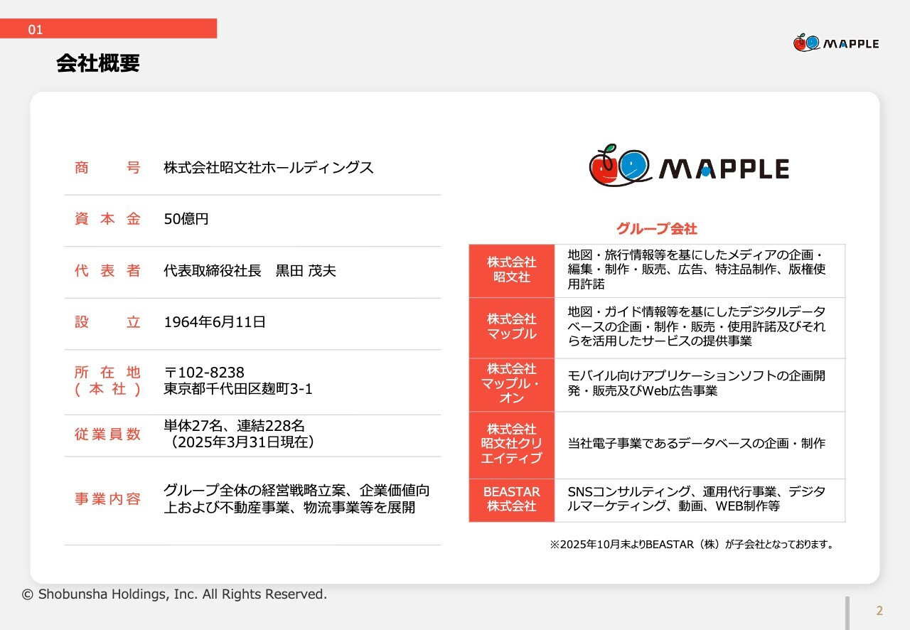Viewport: 910px width, 630px height.
Task: Select the red 株式会社昭文社 table cell
Action: point(511,270)
